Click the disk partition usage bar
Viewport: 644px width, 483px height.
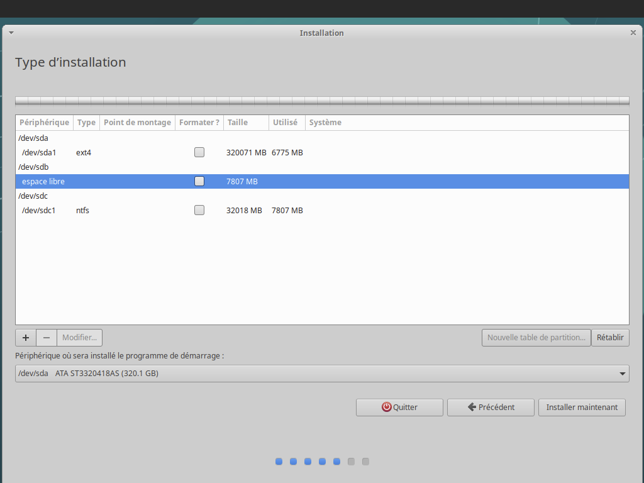point(322,101)
